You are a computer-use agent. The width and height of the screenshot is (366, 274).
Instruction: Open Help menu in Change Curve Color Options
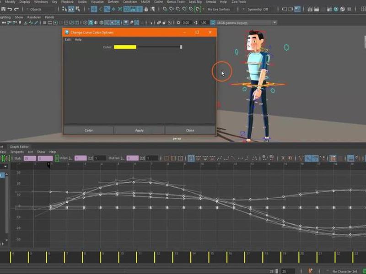tap(78, 40)
